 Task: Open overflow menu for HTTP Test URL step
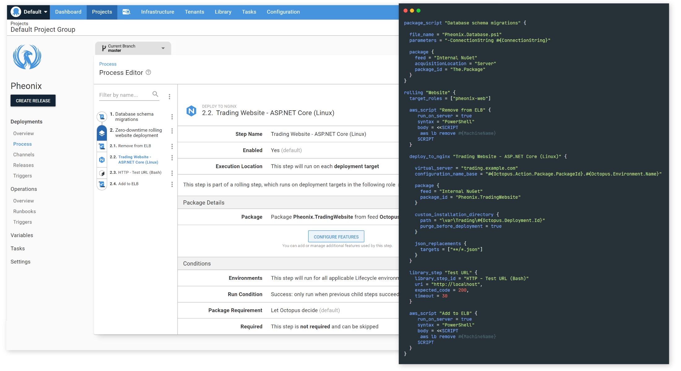coord(172,173)
